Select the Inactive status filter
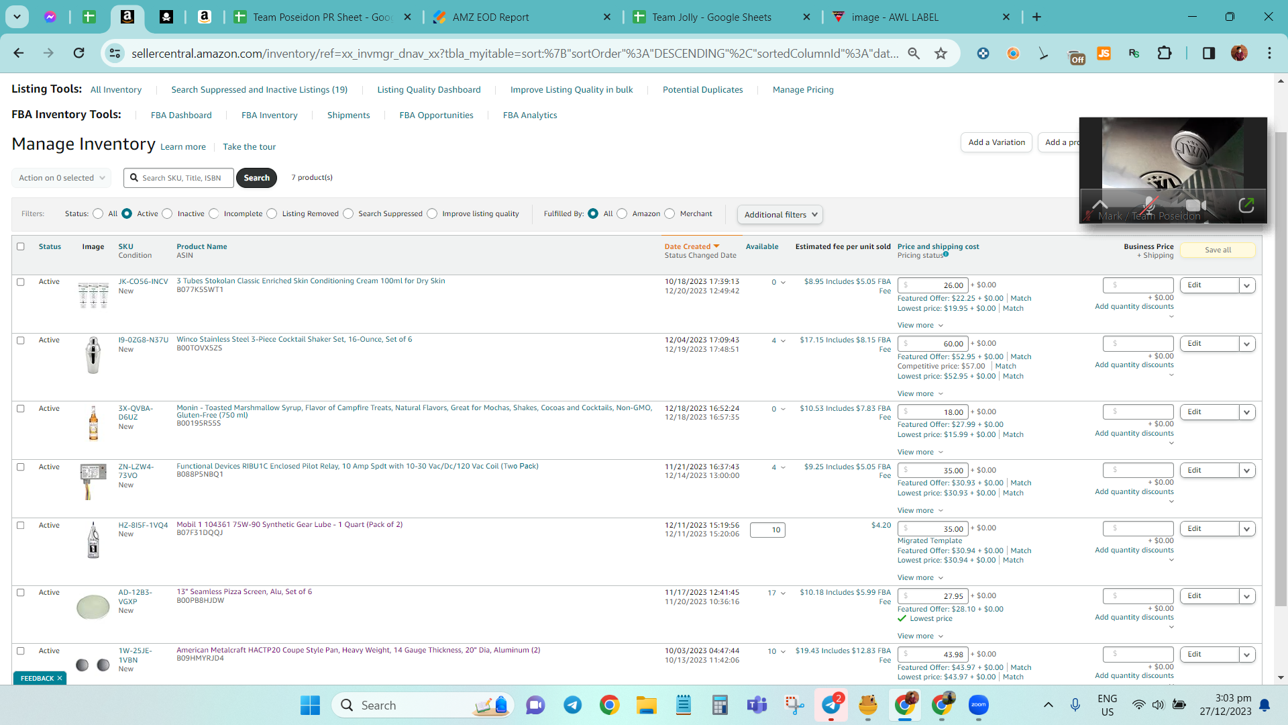1288x725 pixels. [x=167, y=213]
